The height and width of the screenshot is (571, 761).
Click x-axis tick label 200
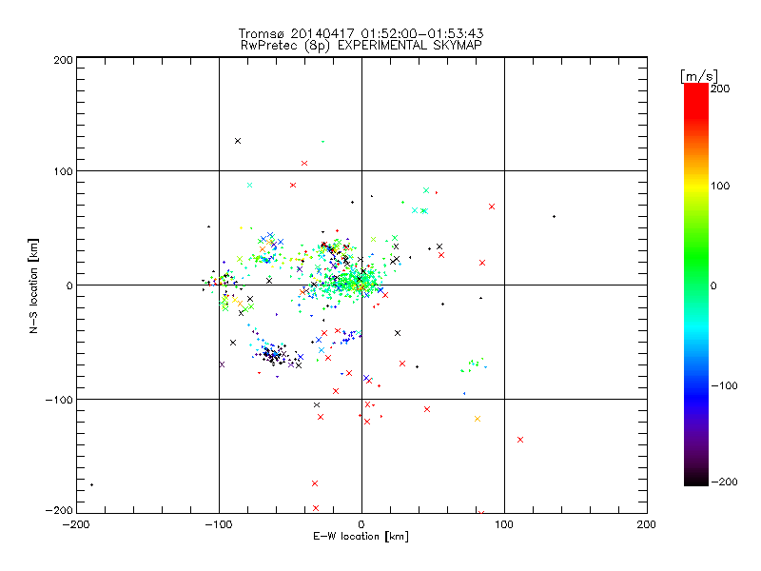pos(647,524)
